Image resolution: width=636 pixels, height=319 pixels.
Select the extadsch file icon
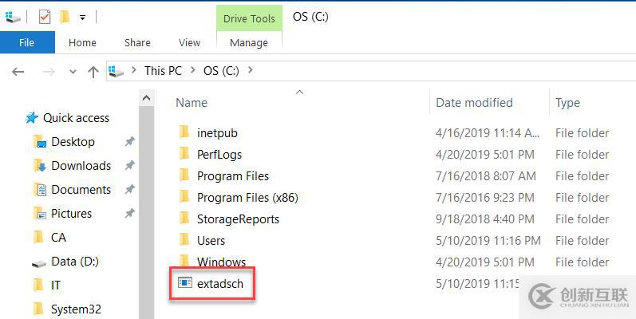(185, 283)
